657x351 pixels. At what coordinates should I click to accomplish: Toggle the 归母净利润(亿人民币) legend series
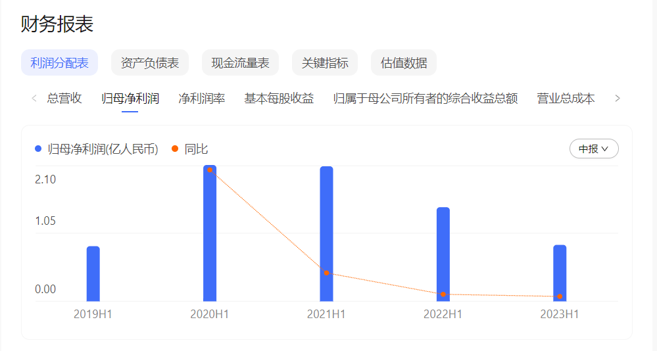pos(97,149)
